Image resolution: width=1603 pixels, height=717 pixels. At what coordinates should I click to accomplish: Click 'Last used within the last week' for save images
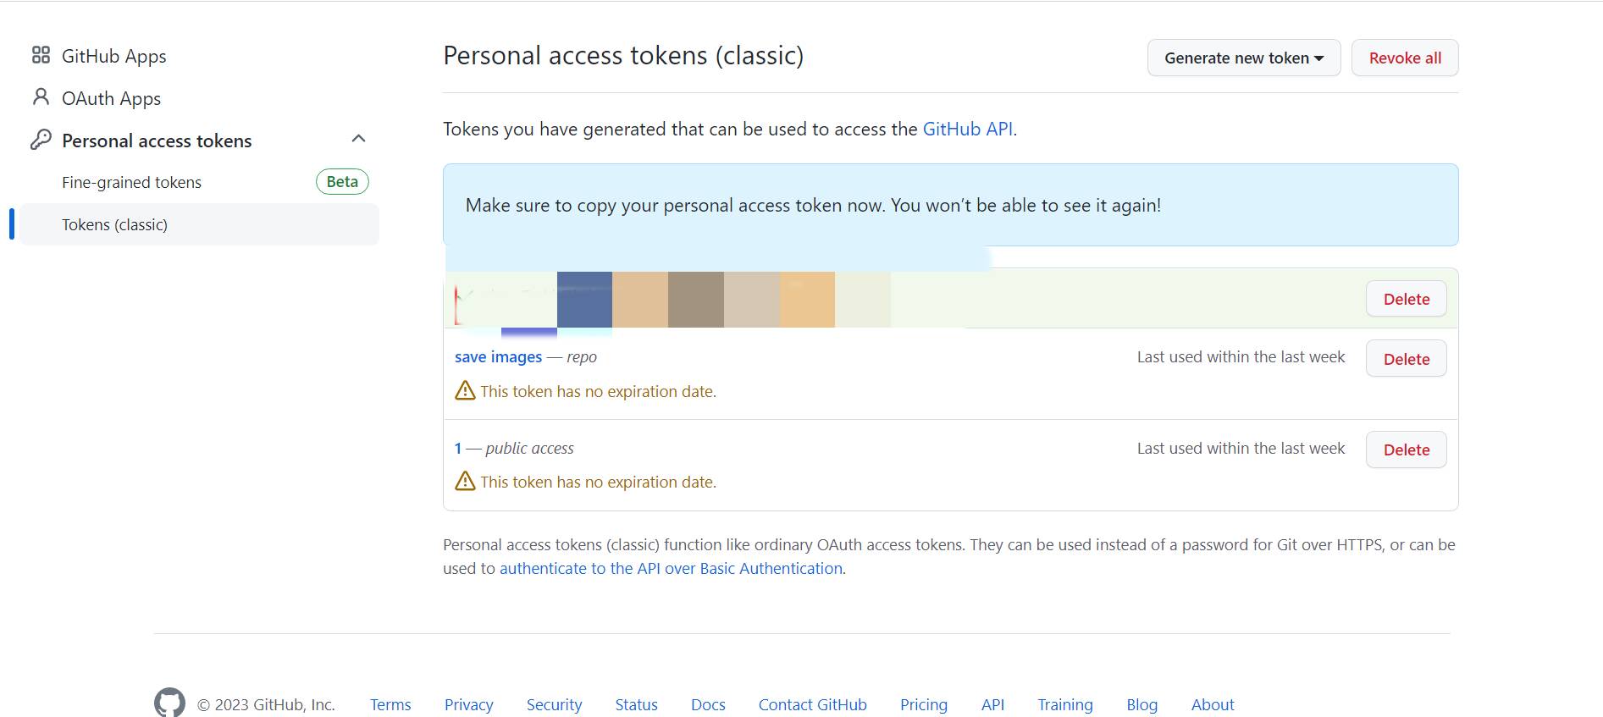[x=1241, y=356]
